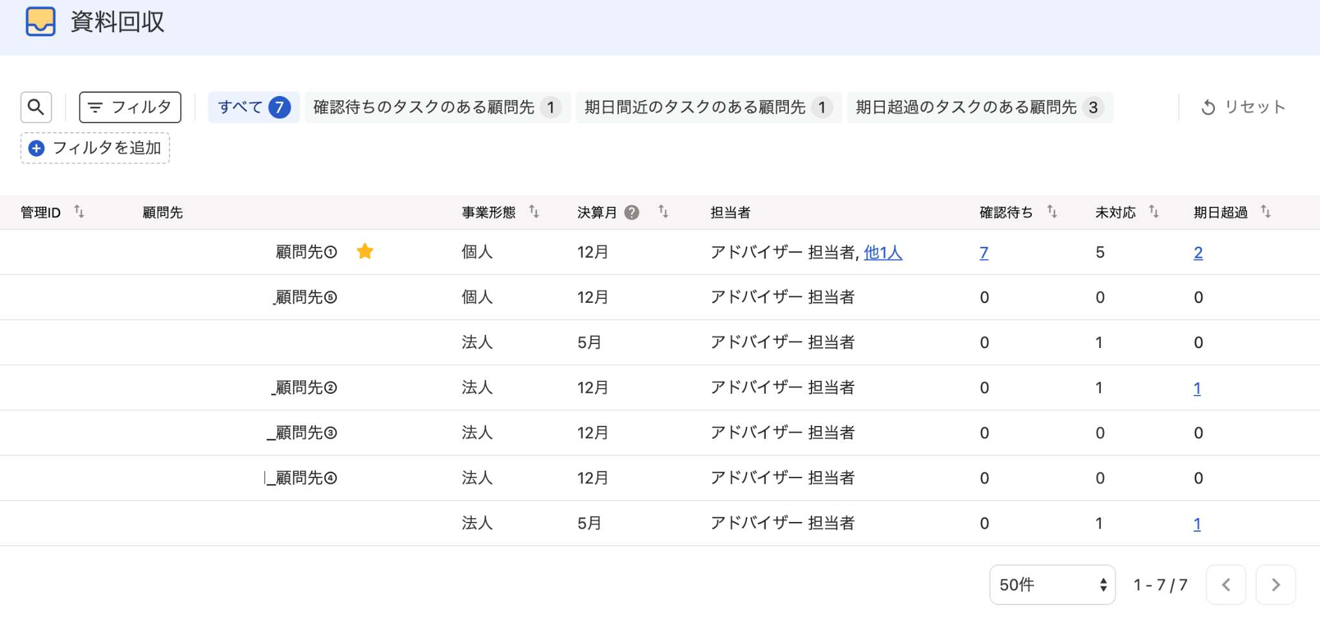Open the 他1人 link
The width and height of the screenshot is (1320, 618).
883,253
